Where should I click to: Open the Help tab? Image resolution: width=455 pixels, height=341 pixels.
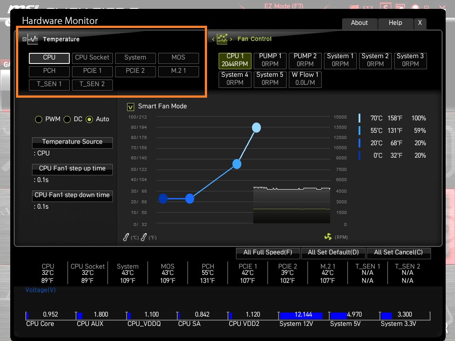tap(395, 23)
